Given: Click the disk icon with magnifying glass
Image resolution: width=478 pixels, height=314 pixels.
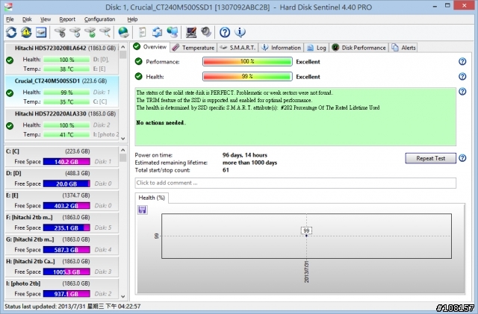Looking at the screenshot, I should coord(105,32).
